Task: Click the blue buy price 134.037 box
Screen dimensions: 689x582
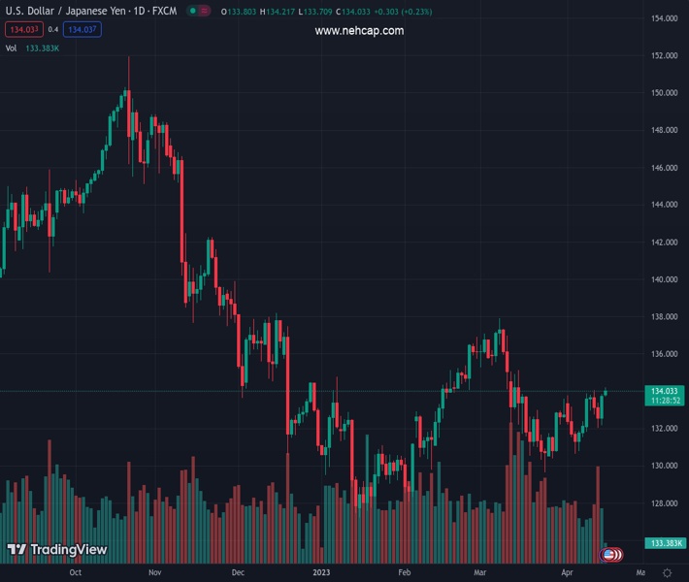Action: click(x=82, y=30)
